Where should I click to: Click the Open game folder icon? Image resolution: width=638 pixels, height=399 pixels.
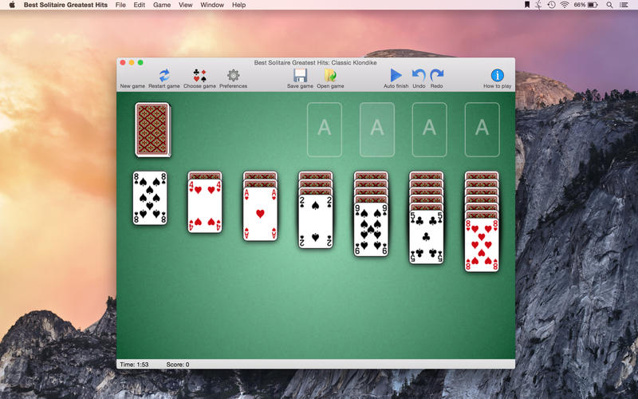point(330,76)
